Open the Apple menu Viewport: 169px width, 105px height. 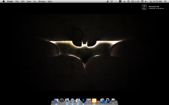[x=3, y=1]
